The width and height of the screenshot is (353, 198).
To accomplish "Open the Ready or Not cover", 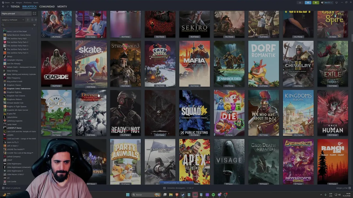I will coord(125,113).
